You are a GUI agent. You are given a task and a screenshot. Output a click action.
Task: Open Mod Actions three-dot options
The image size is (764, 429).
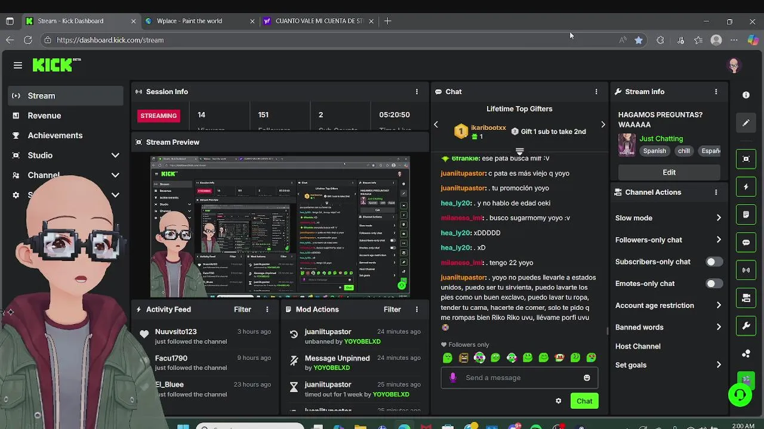click(417, 309)
